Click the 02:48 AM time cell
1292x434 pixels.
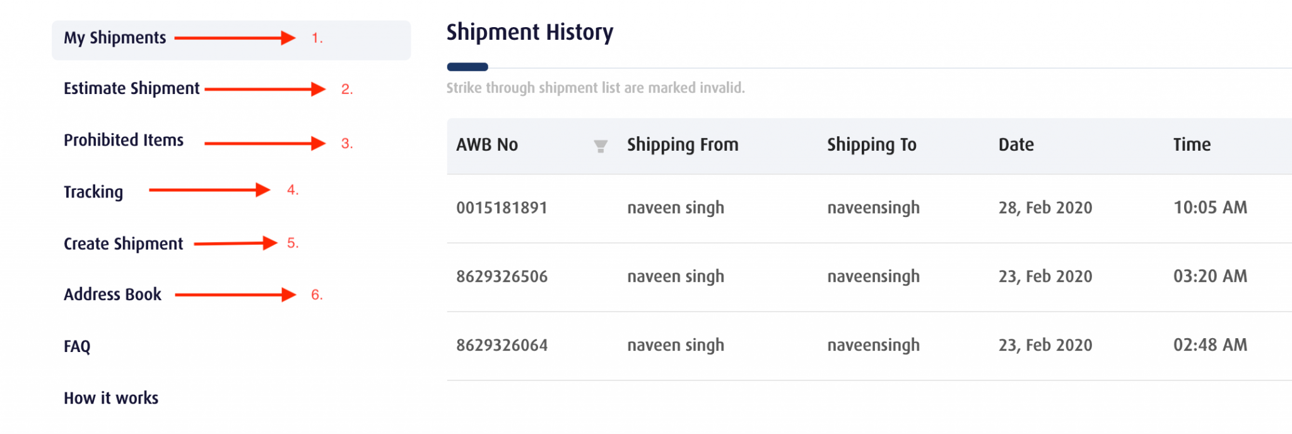[1210, 346]
